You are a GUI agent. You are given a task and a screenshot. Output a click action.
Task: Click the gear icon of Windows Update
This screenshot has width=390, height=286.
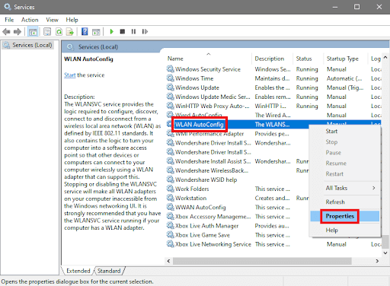170,87
